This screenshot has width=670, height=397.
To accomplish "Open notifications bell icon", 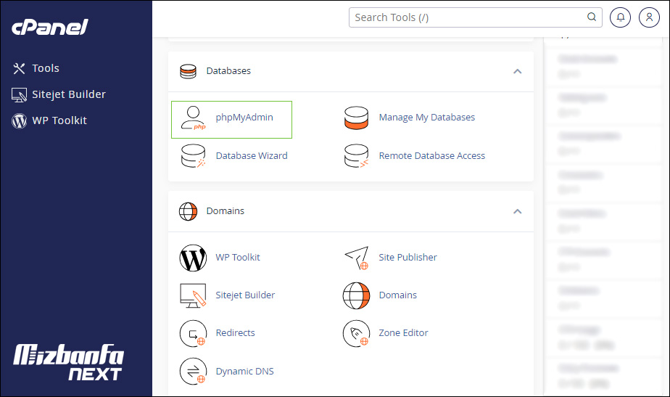I will pos(621,17).
